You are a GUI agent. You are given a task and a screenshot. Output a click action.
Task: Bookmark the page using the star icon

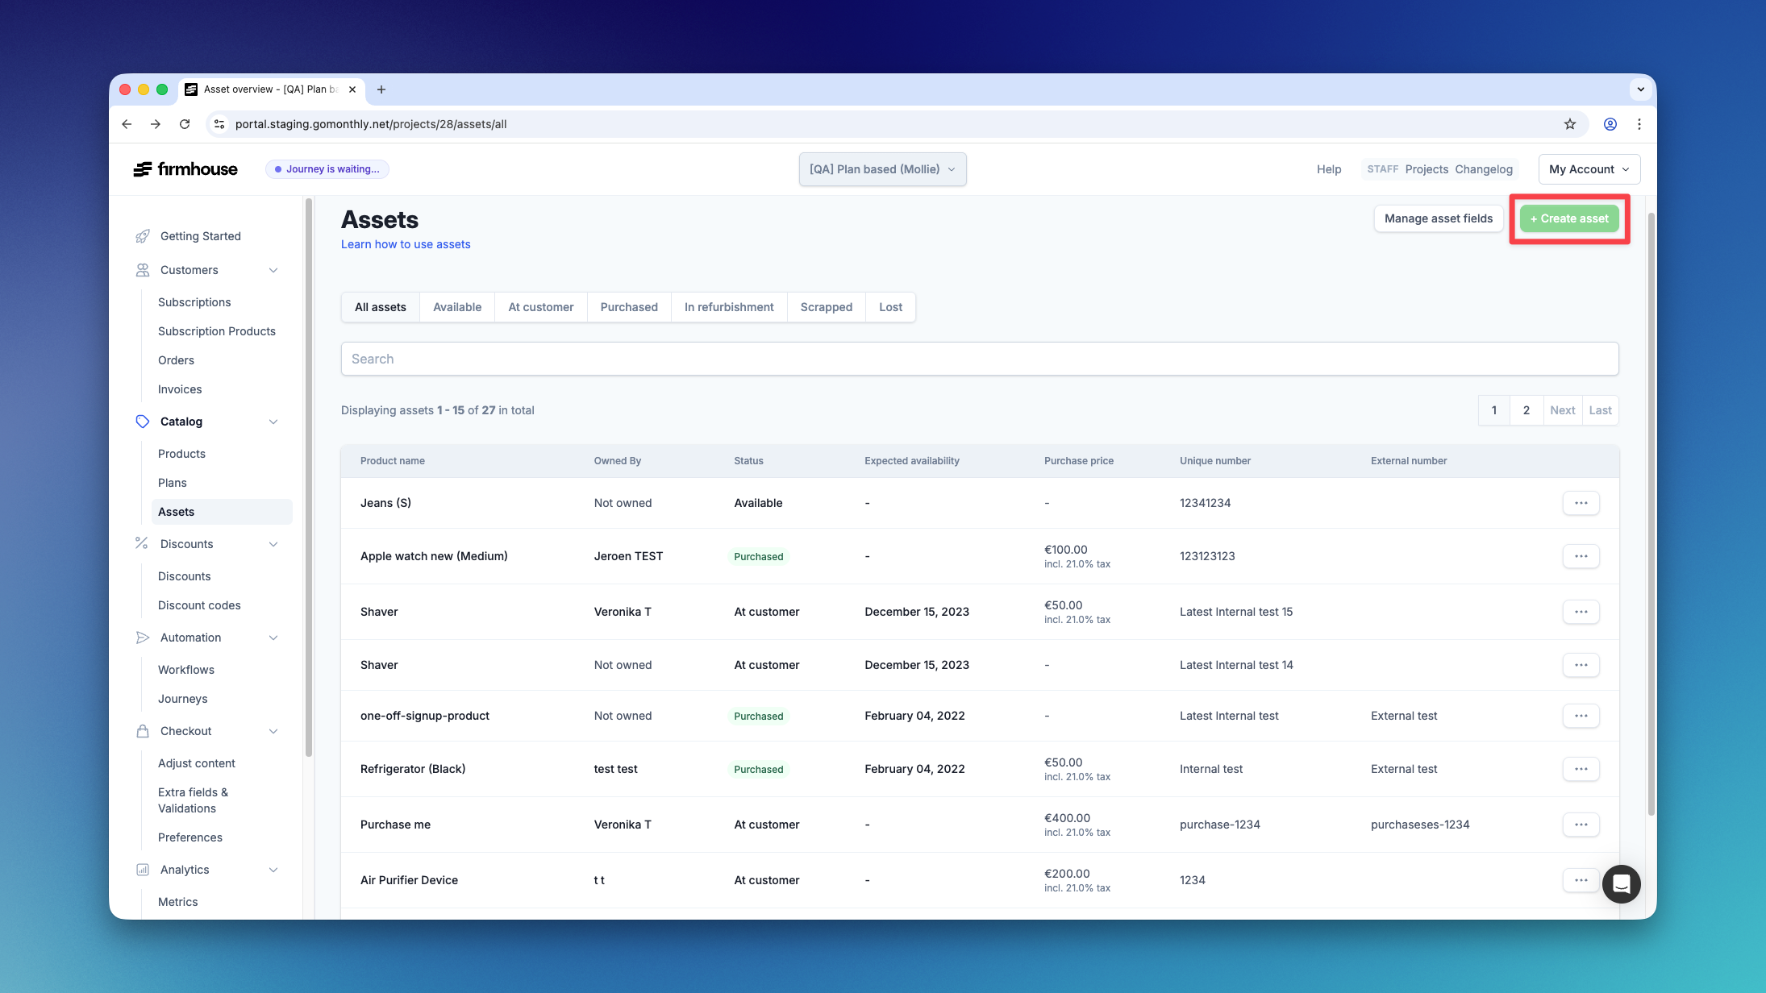coord(1569,124)
